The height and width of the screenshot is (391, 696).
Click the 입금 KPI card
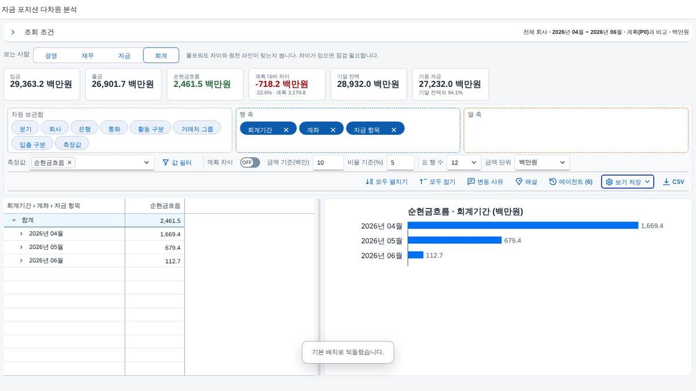(42, 85)
